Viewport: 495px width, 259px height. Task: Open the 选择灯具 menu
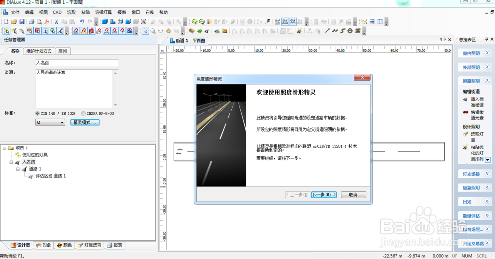[103, 12]
